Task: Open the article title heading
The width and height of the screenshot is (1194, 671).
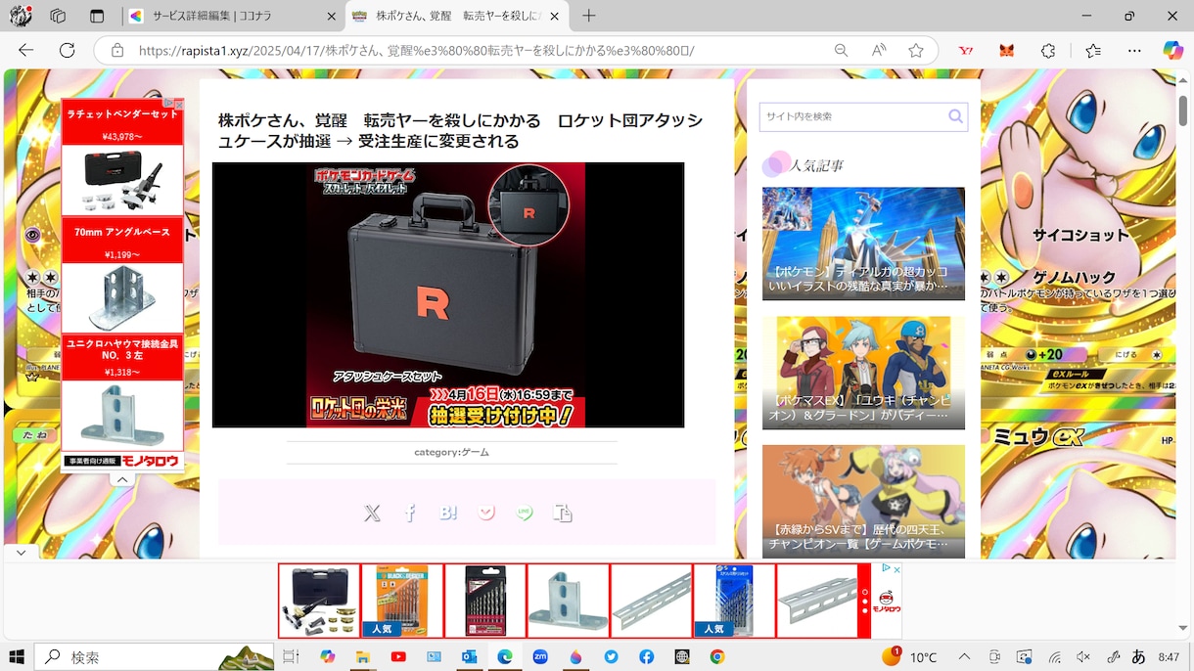Action: 460,131
